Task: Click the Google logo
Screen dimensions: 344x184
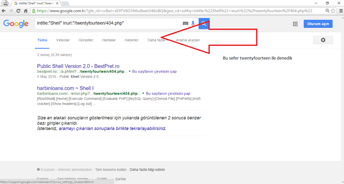Action: click(16, 24)
